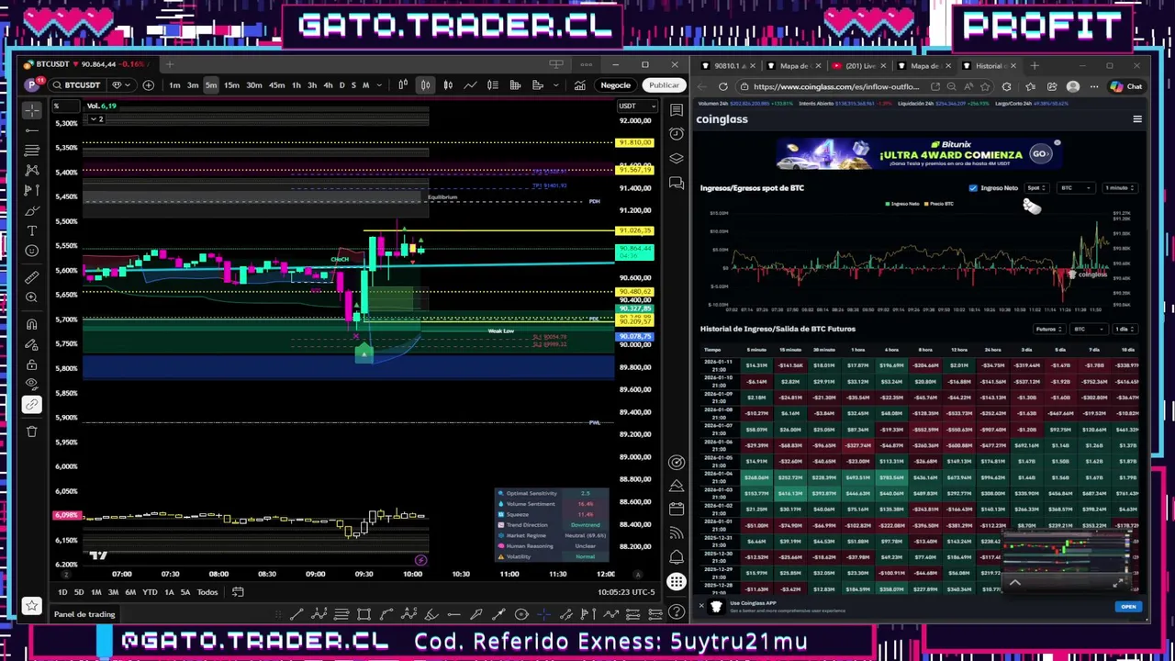
Task: Switch to the 90810.1 browser tab
Action: click(x=728, y=66)
